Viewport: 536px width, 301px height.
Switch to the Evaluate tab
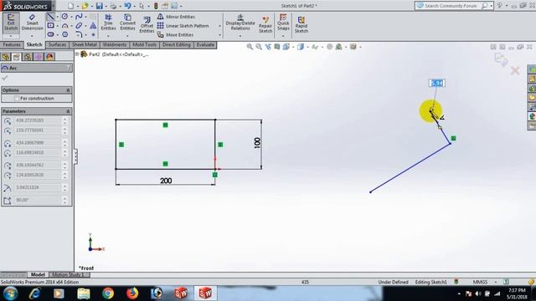[205, 44]
